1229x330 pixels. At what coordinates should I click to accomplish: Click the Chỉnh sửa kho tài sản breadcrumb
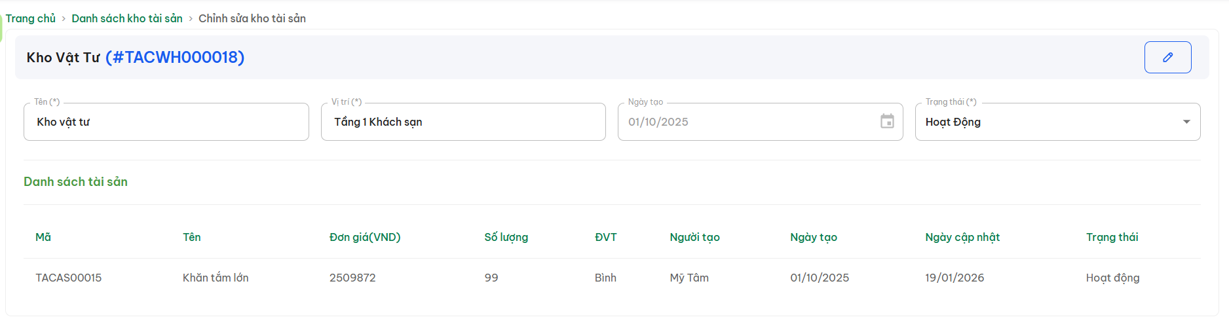pos(252,18)
